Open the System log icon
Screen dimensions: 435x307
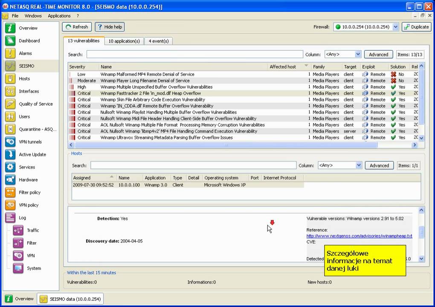pyautogui.click(x=18, y=269)
